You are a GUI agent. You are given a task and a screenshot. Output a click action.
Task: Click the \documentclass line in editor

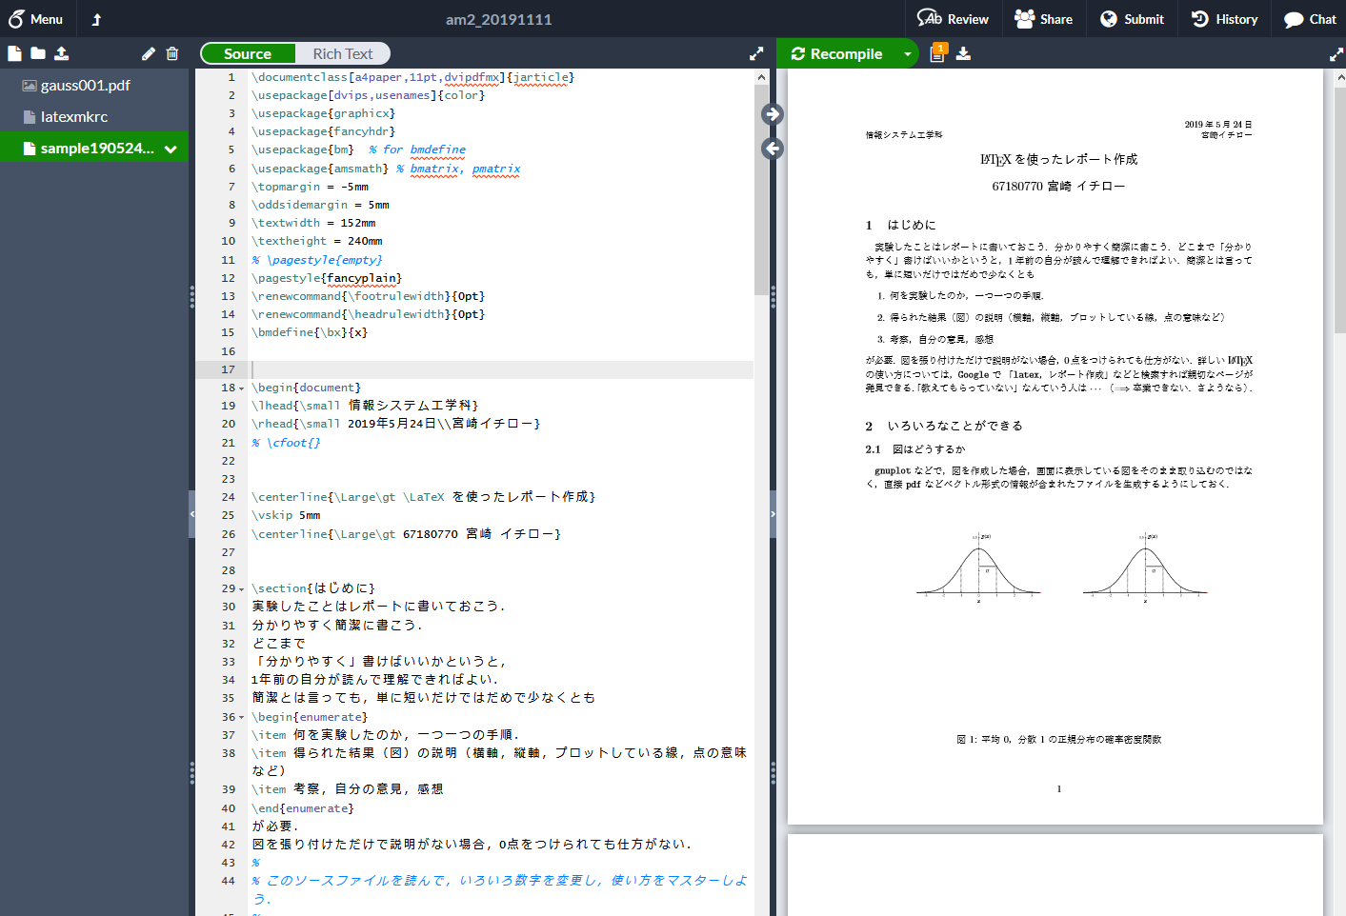tap(412, 77)
